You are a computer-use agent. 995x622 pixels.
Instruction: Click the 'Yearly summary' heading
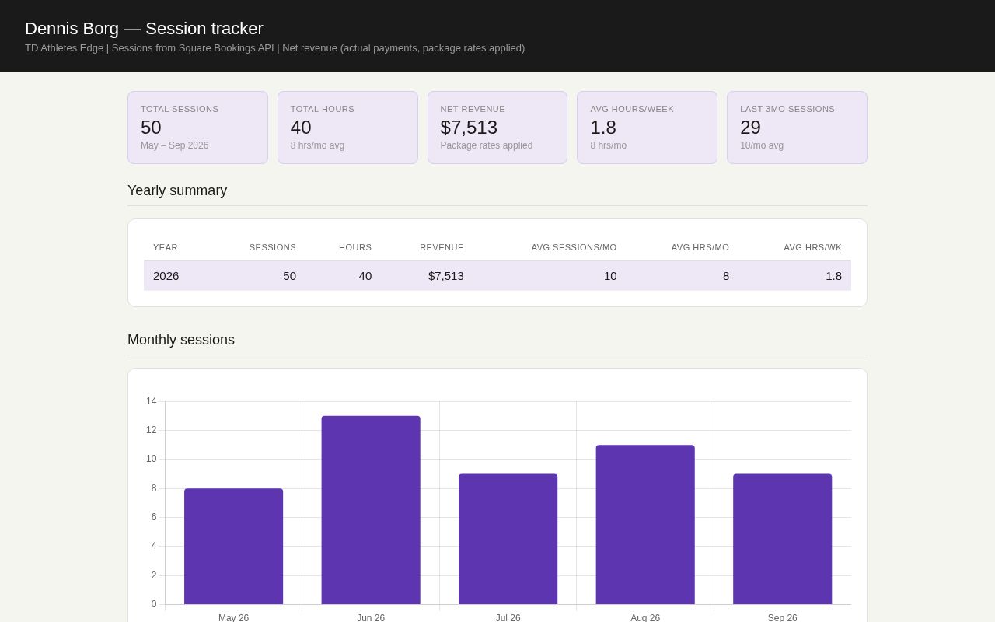coord(177,190)
